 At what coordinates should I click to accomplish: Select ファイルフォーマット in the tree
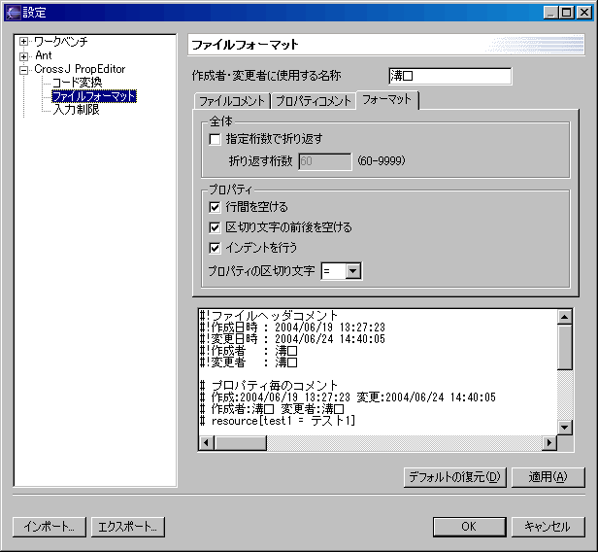coord(94,96)
